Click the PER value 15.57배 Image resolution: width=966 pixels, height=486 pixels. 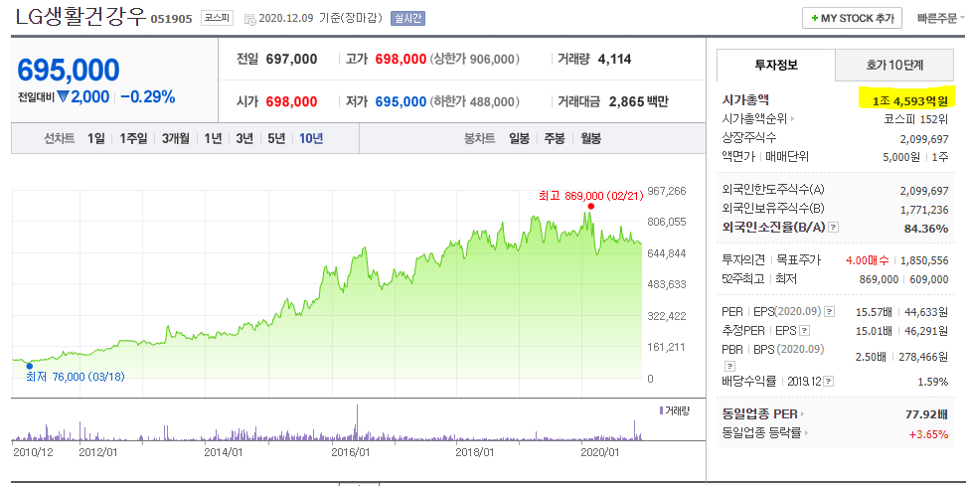coord(874,312)
